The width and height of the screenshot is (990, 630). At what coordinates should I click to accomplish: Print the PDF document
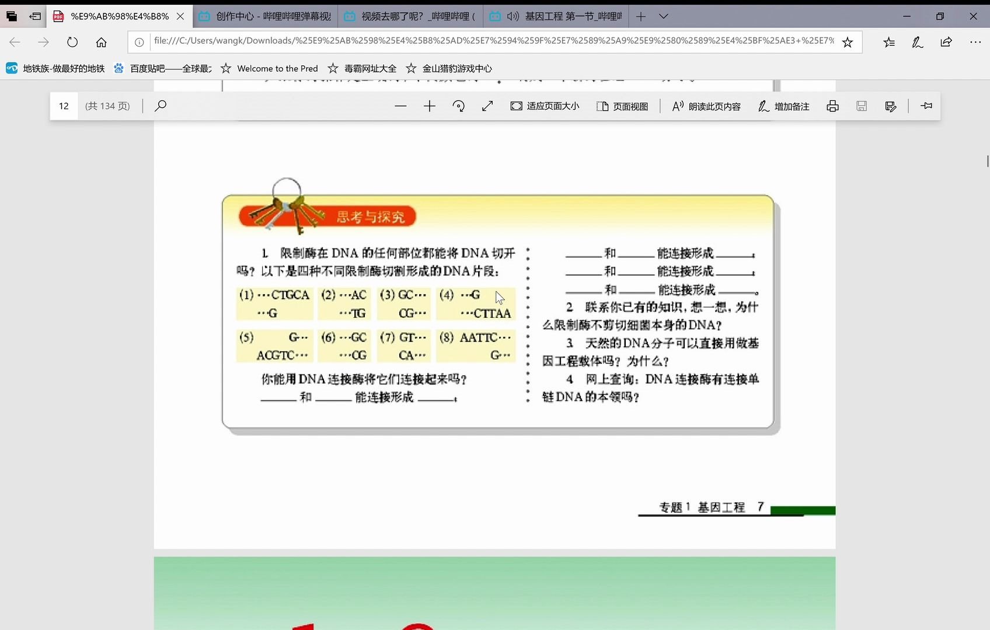pos(833,106)
